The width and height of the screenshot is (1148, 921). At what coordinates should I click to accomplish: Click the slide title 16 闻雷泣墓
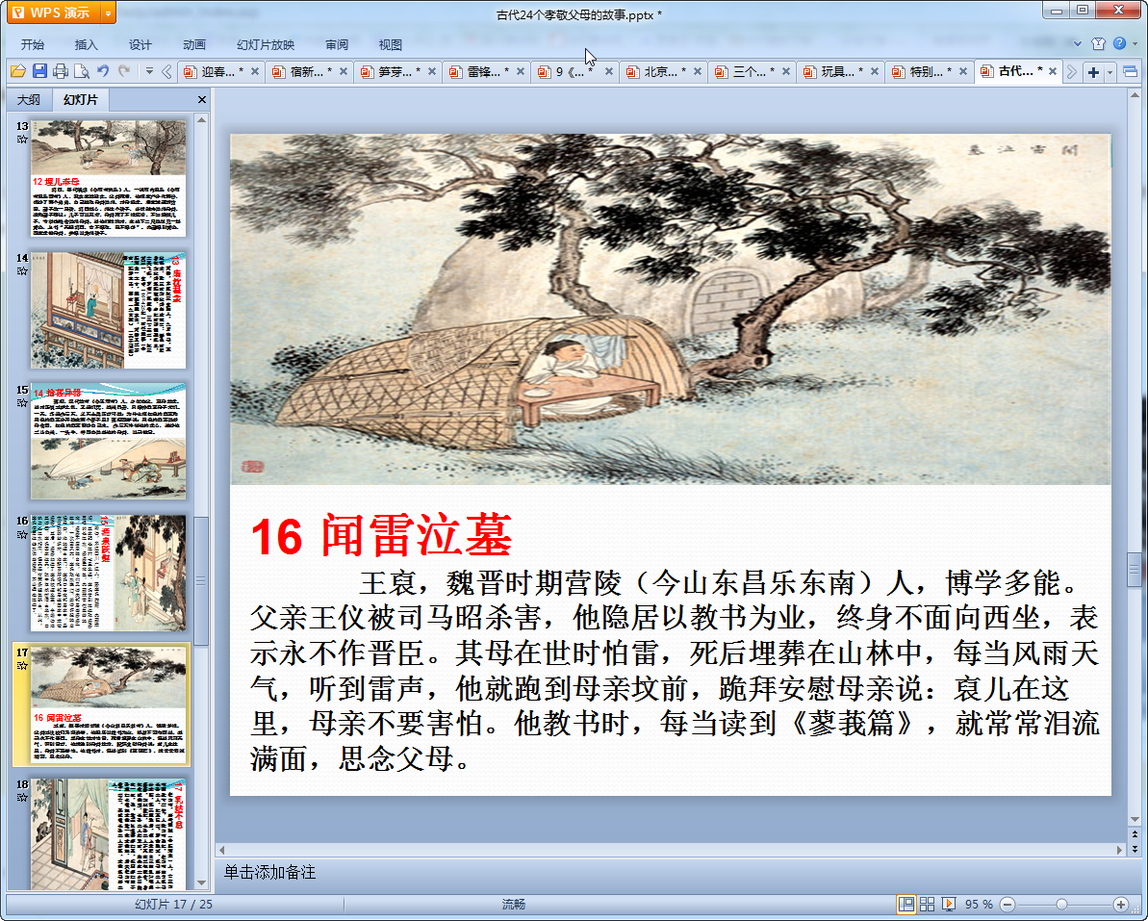coord(381,535)
